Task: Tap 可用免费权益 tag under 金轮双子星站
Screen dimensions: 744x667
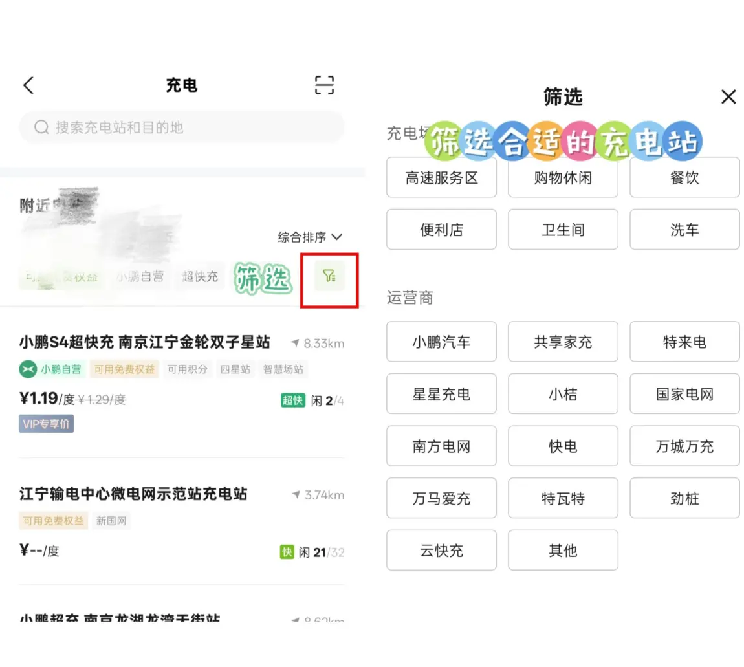Action: point(124,369)
